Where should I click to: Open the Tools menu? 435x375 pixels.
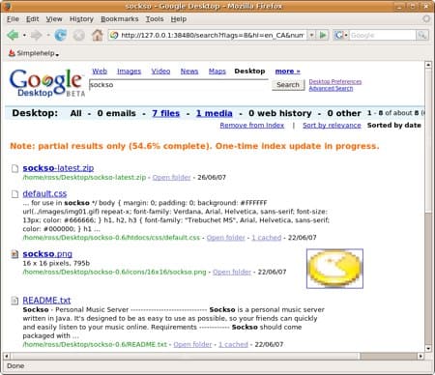tap(155, 19)
